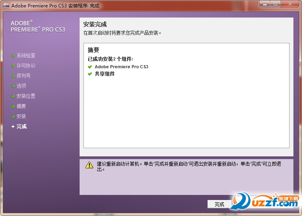Click the checkmark icon next to 安装 step
The height and width of the screenshot is (216, 302).
(x=13, y=117)
